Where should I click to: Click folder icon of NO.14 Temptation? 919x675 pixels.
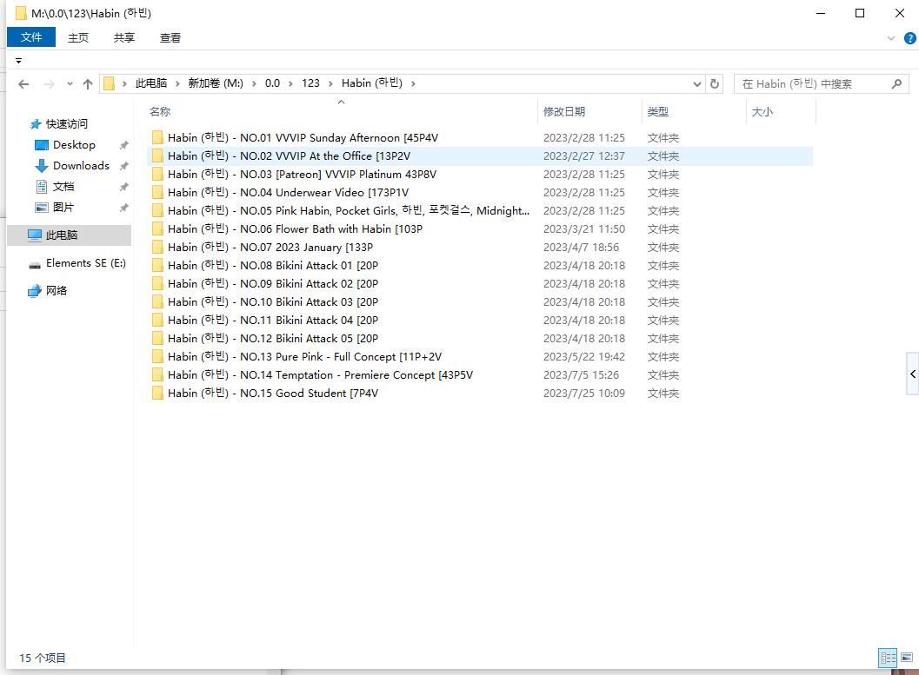[157, 374]
